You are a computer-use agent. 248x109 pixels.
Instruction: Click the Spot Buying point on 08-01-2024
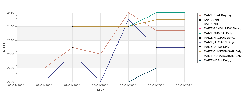point(45,68)
